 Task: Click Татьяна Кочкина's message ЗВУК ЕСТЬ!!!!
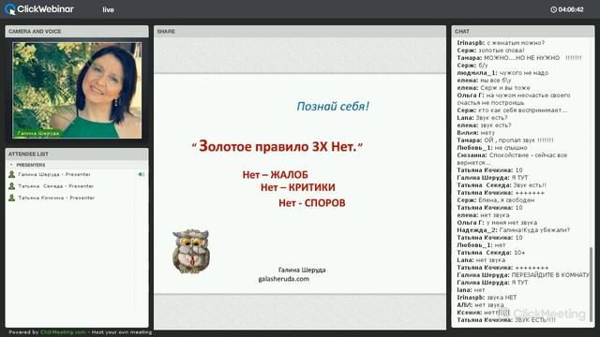(506, 320)
